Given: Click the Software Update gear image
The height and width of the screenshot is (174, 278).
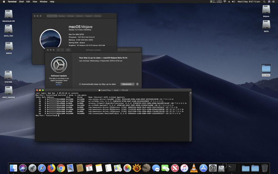Looking at the screenshot, I should click(59, 65).
